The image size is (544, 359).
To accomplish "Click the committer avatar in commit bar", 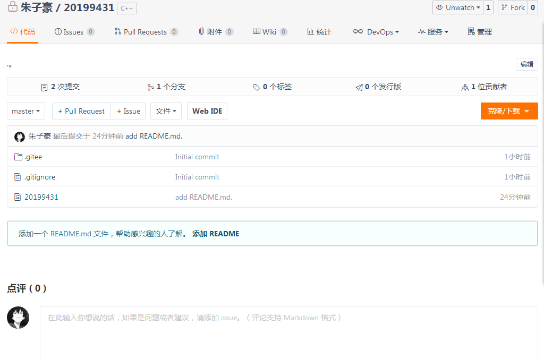I will pos(20,136).
